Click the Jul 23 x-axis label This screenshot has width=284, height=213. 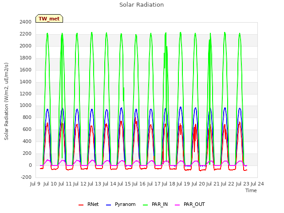243,184
